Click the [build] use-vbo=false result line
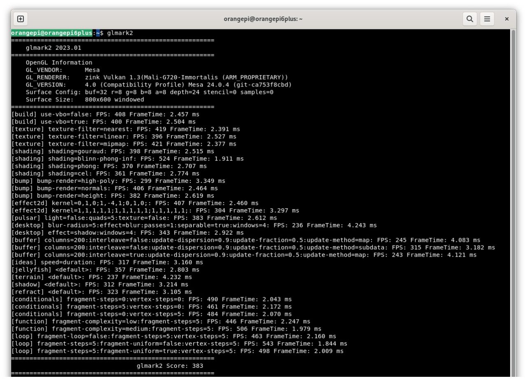Screen dimensions: 527x383 tap(105, 114)
